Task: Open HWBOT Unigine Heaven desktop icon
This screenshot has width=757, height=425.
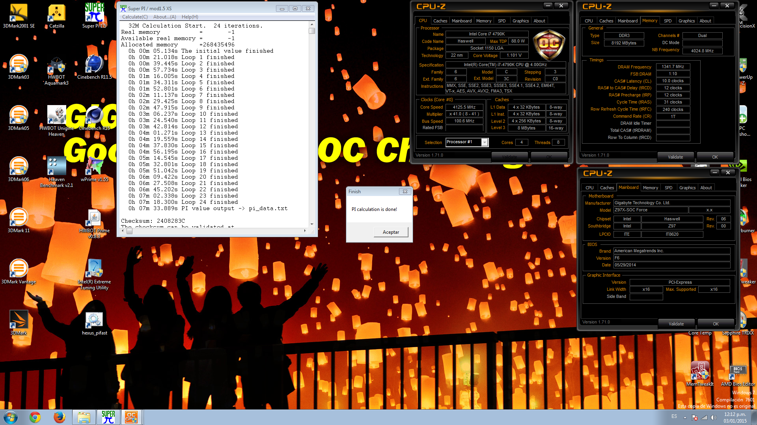Action: point(56,121)
